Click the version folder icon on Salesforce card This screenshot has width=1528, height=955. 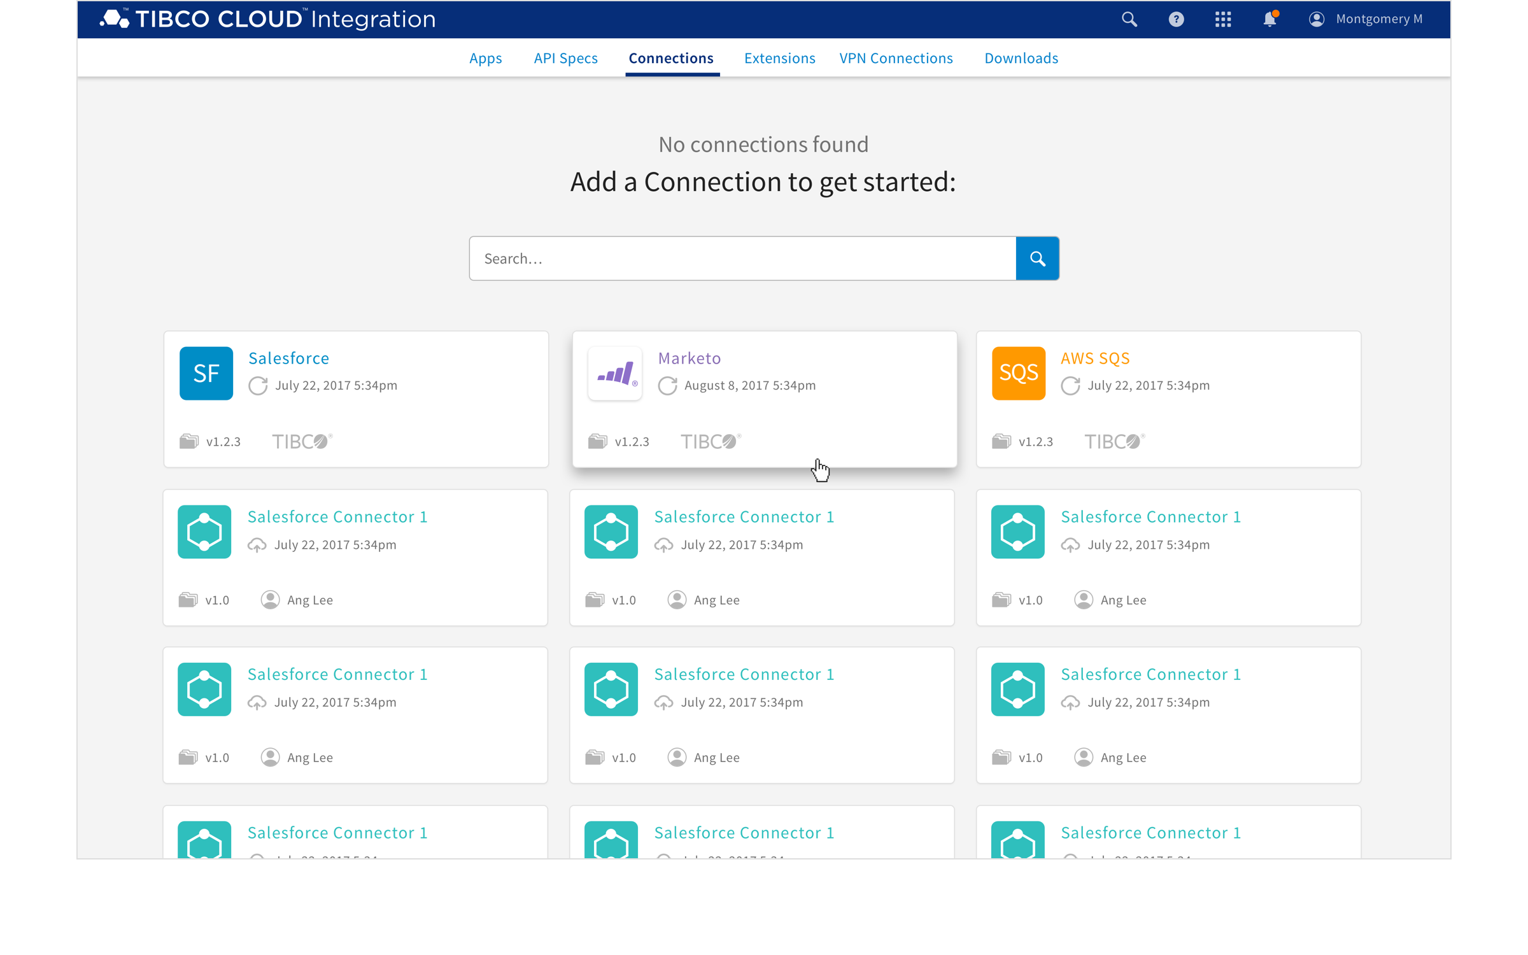coord(189,441)
